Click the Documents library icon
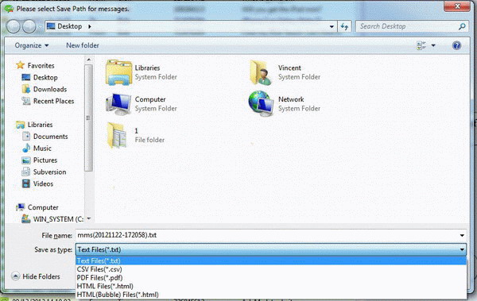The width and height of the screenshot is (477, 301). point(26,137)
